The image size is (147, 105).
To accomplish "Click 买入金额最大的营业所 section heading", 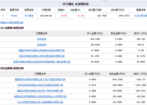I will [x=12, y=28].
